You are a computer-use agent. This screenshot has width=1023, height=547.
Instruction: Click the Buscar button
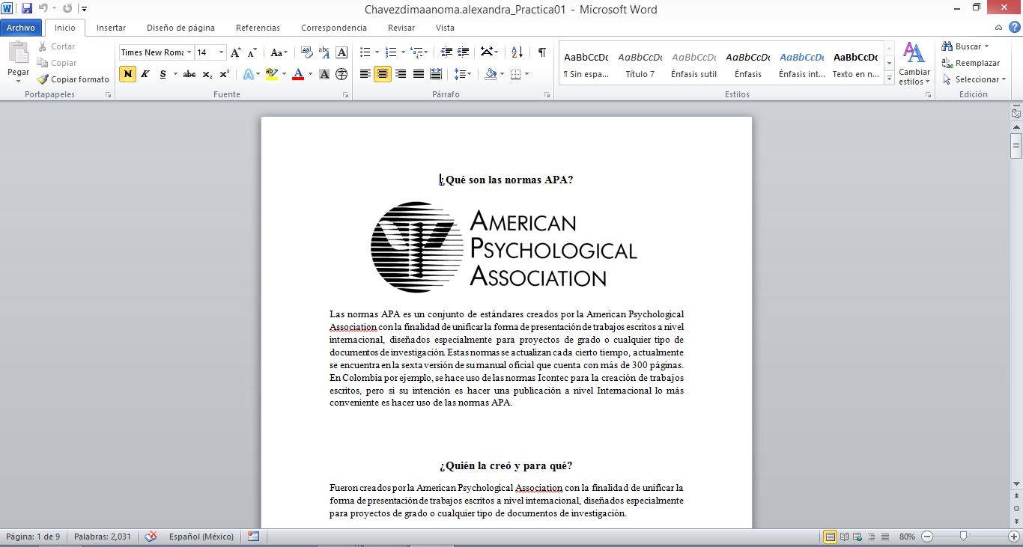966,46
